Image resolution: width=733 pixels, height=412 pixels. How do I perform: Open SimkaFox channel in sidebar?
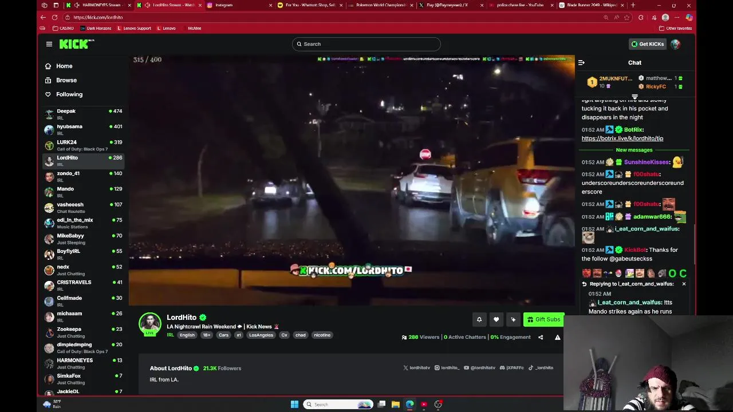(x=84, y=379)
